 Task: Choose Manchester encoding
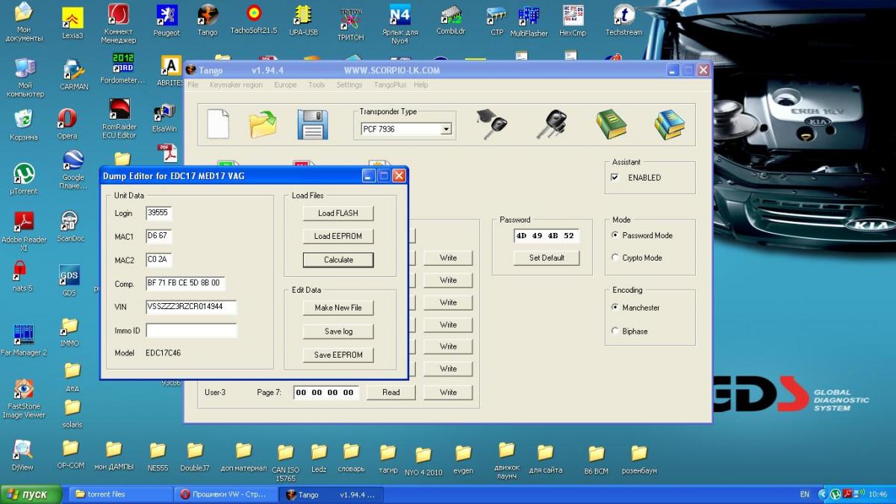pos(615,308)
